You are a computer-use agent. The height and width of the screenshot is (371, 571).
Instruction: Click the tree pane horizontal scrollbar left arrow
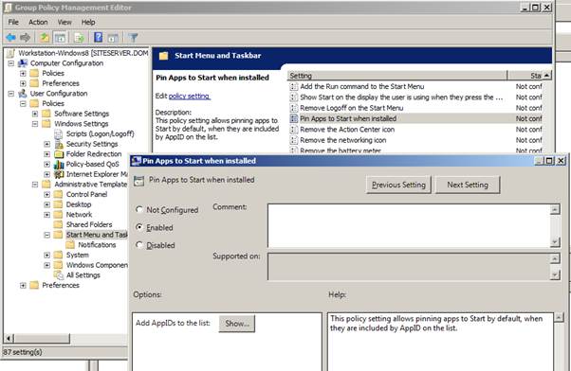point(9,339)
